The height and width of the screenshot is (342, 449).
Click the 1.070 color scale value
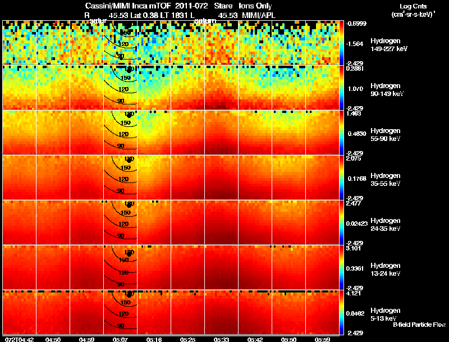coord(355,89)
